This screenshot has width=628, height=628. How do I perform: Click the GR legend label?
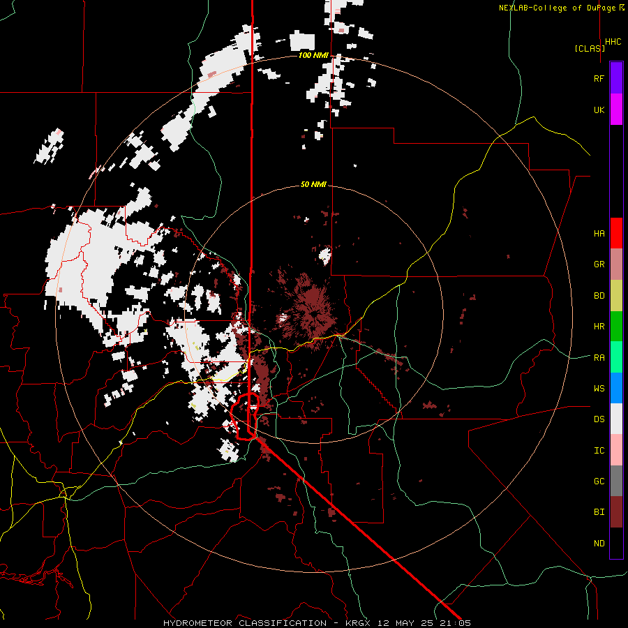click(599, 264)
